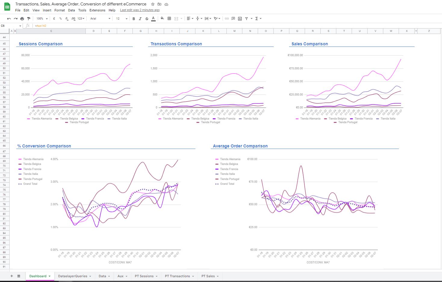442x282 pixels.
Task: Star this spreadsheet document
Action: pos(153,4)
